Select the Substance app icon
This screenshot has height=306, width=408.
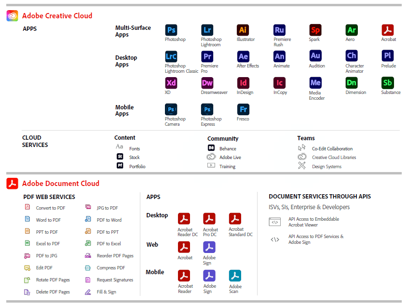tap(388, 83)
